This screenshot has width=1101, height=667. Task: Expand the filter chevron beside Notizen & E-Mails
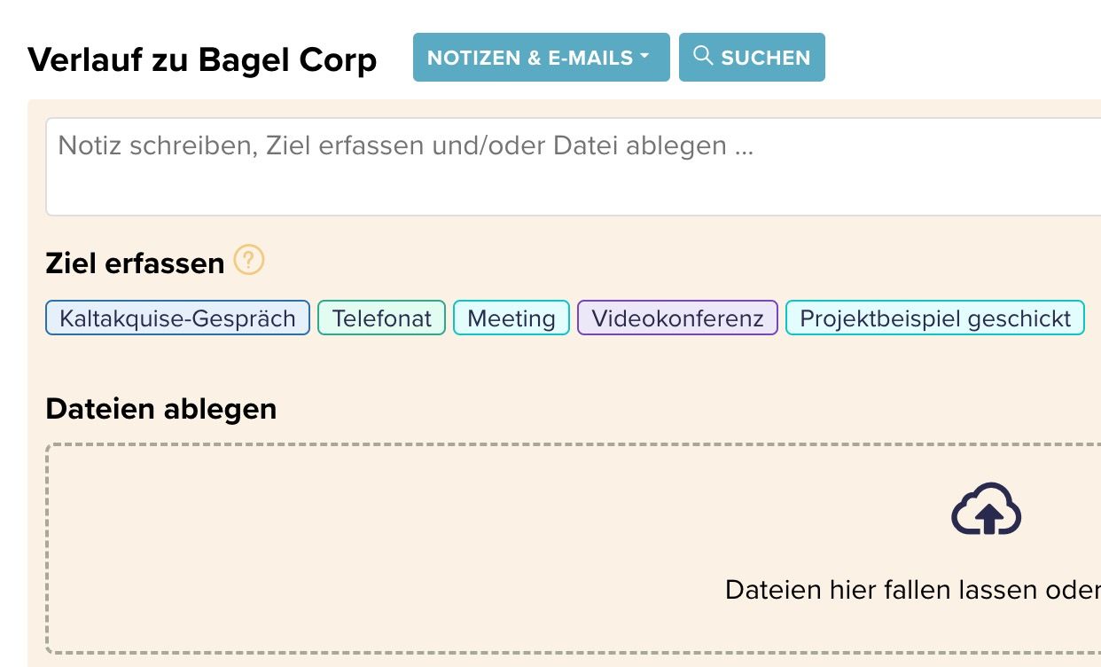coord(644,58)
